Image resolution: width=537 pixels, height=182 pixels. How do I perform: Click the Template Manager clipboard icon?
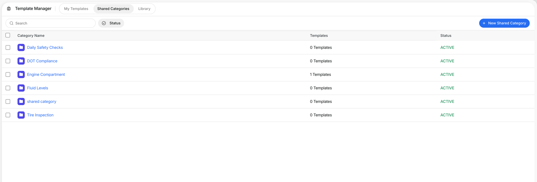9,9
